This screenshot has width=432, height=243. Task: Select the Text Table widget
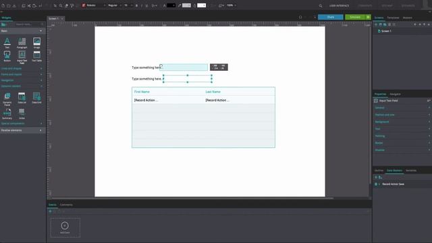click(x=36, y=56)
